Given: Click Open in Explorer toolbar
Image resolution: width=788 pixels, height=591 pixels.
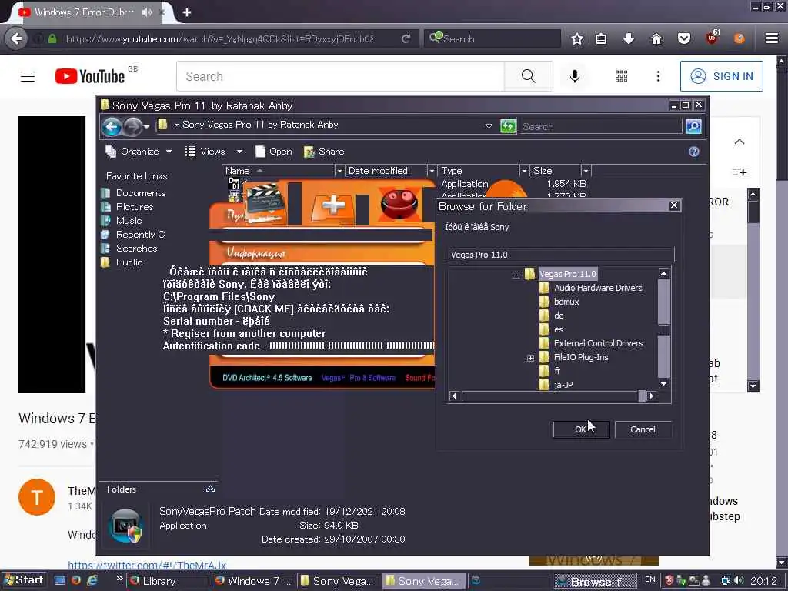Looking at the screenshot, I should [273, 152].
